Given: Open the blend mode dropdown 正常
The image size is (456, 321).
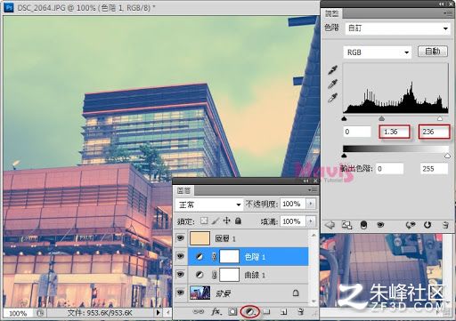Looking at the screenshot, I should coord(208,205).
